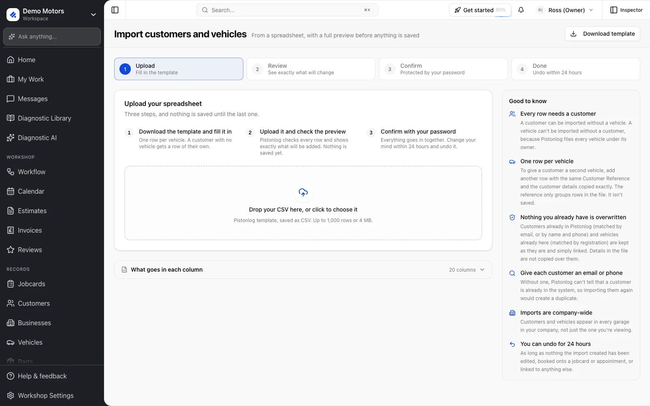Screen dimensions: 650x406
Task: Click the Ask anything input
Action: (x=52, y=37)
